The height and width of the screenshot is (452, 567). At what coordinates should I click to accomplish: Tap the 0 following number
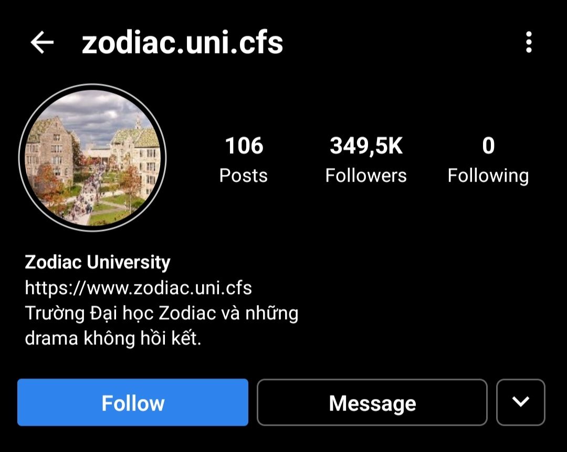[488, 146]
